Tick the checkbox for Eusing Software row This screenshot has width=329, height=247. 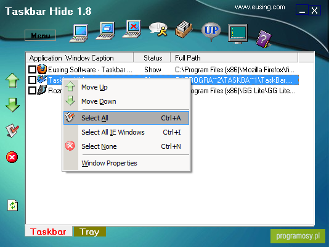32,70
